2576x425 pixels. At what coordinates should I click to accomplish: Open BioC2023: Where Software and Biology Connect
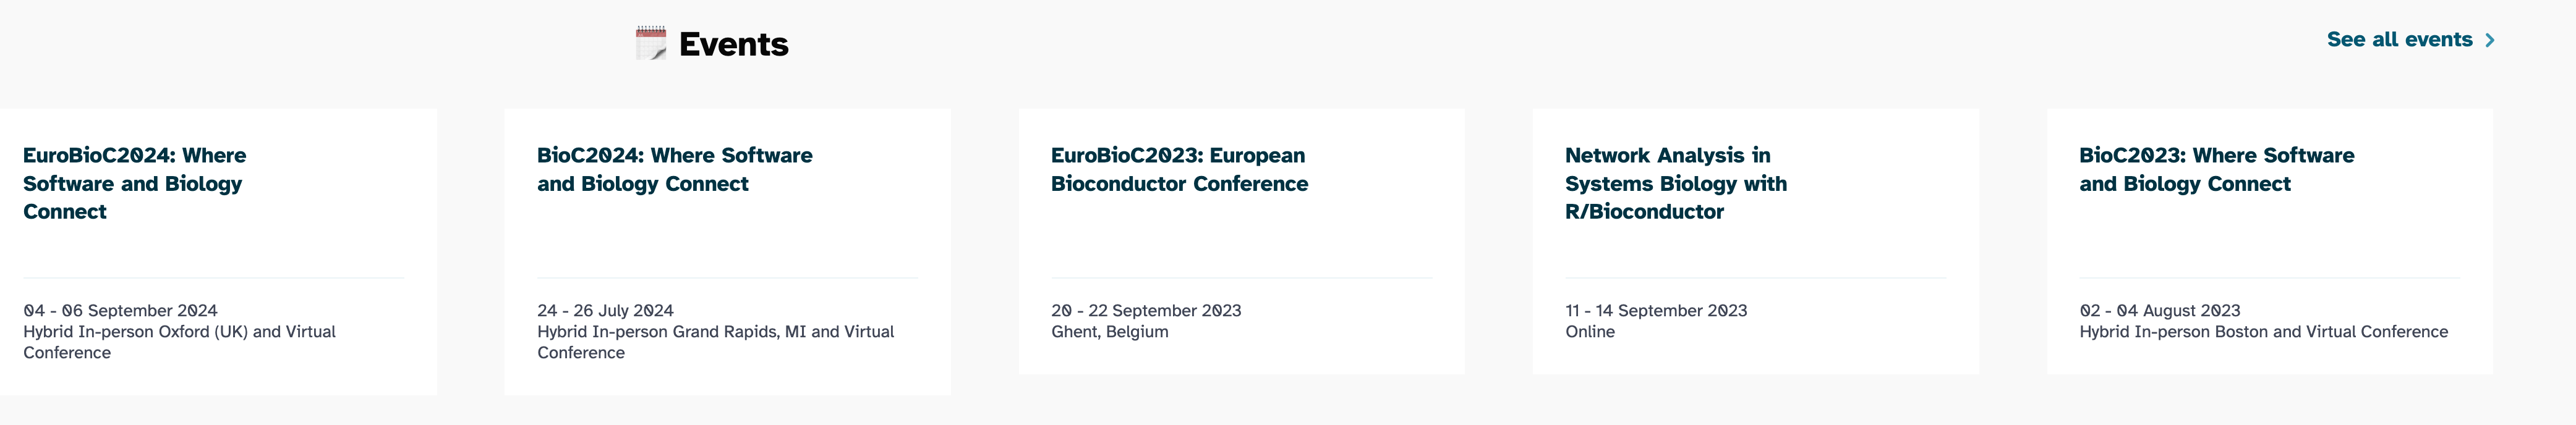pyautogui.click(x=2216, y=169)
